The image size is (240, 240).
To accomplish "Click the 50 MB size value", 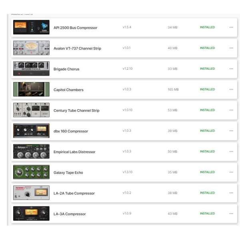I will [172, 151].
